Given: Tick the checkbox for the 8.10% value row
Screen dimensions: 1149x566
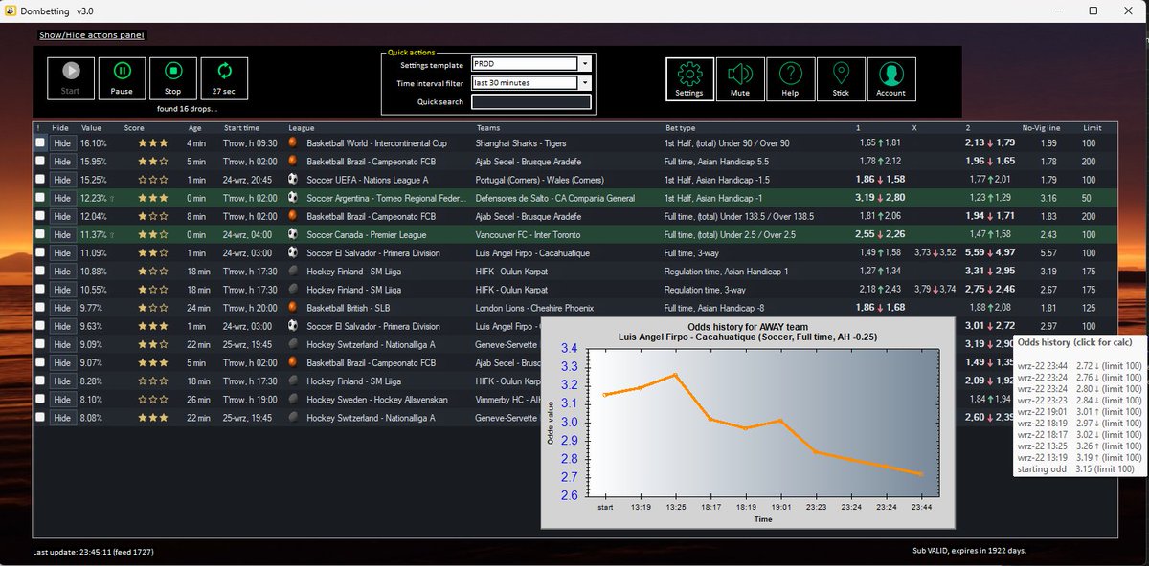Looking at the screenshot, I should pyautogui.click(x=40, y=399).
